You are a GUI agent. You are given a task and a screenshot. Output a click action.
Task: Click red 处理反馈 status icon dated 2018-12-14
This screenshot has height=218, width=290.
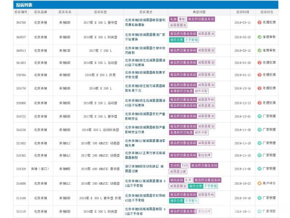coord(259,88)
